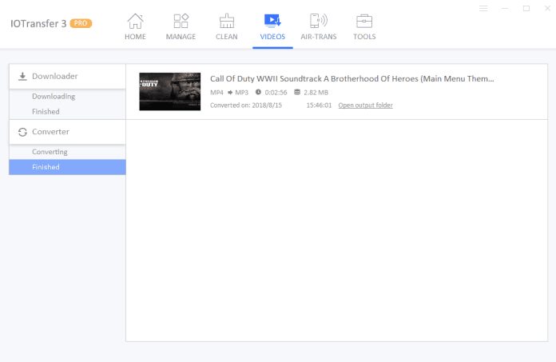Click the Converter refresh icon

[22, 132]
